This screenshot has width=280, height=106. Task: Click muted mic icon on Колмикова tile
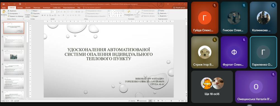point(273,5)
